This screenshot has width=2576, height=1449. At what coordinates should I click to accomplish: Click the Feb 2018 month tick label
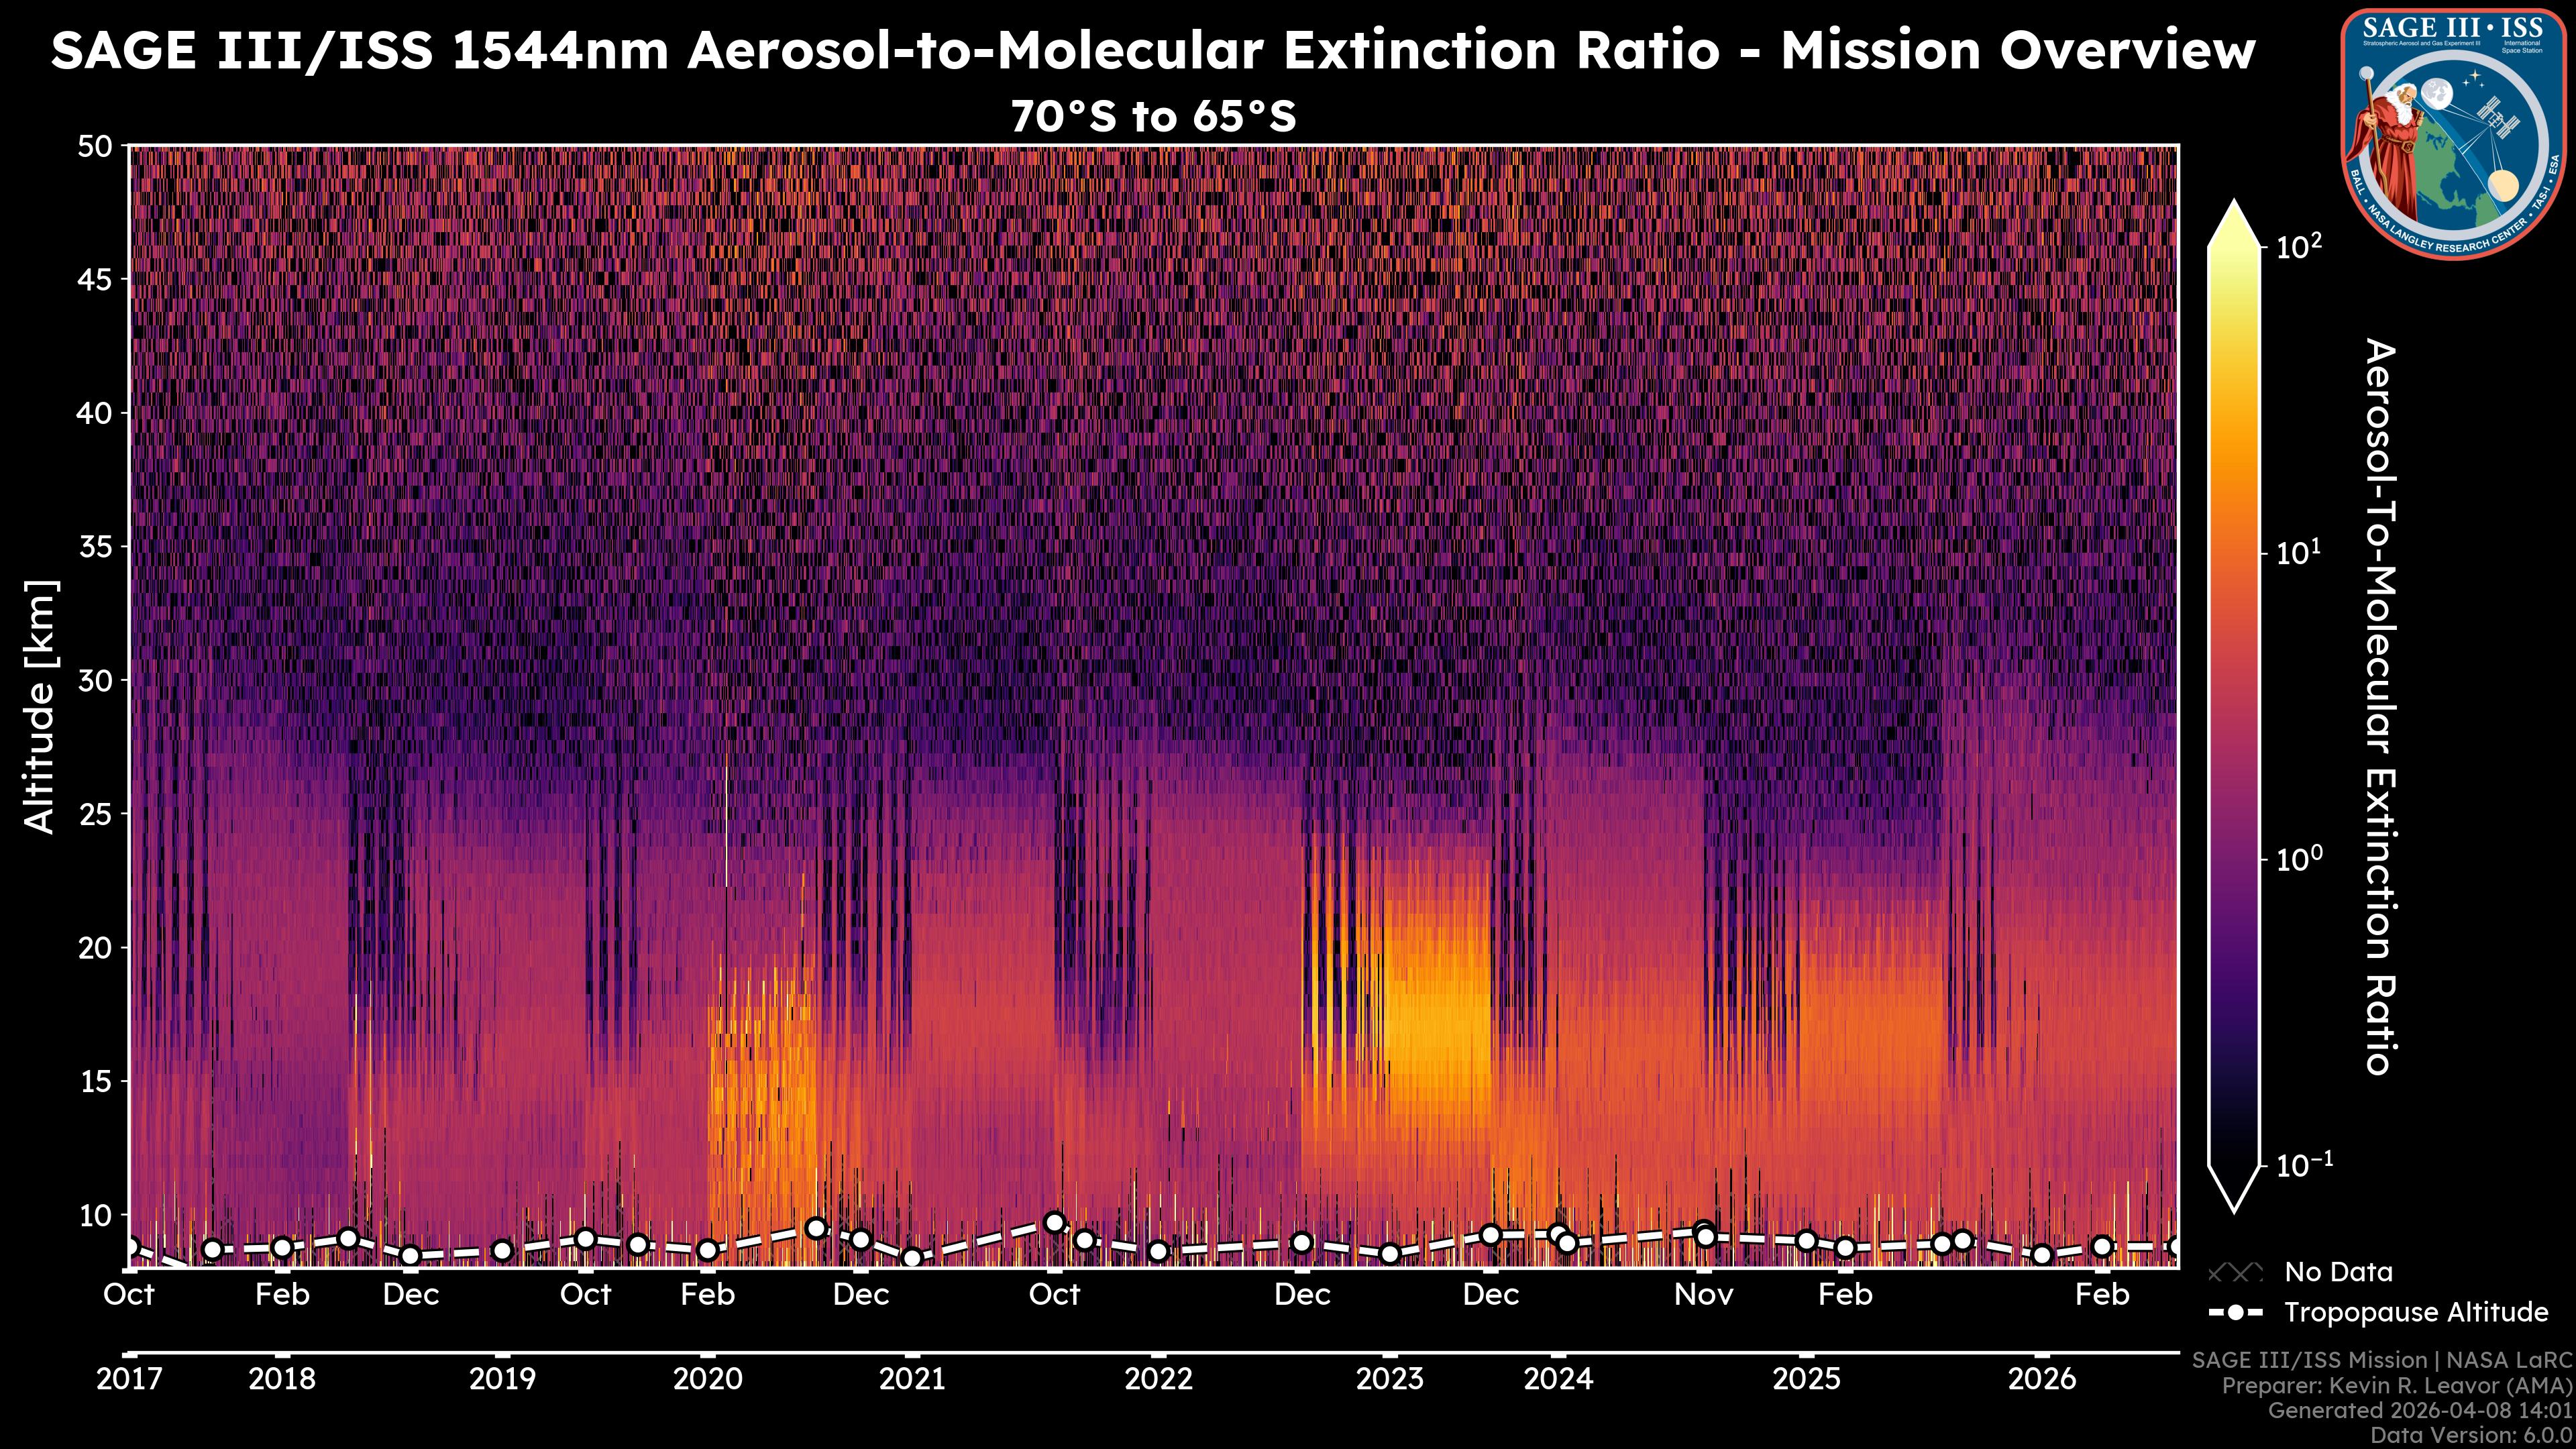point(282,1295)
